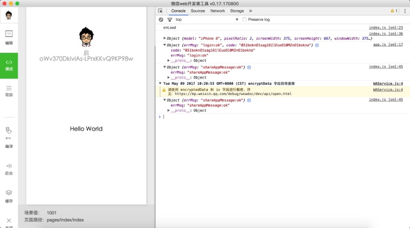Open the index.js [sm]:36 source link
The width and height of the screenshot is (410, 228).
tap(386, 33)
